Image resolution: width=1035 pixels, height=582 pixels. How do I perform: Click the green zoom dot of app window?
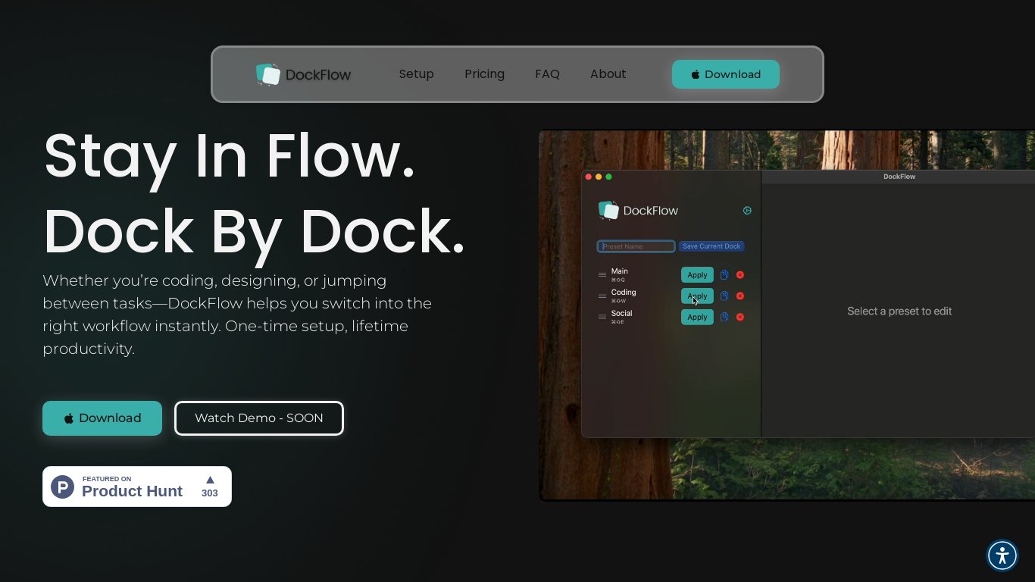click(x=608, y=177)
